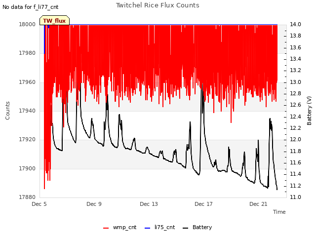This screenshot has width=316, height=237.
Task: Click the TW_flux annotation label
Action: (x=54, y=21)
